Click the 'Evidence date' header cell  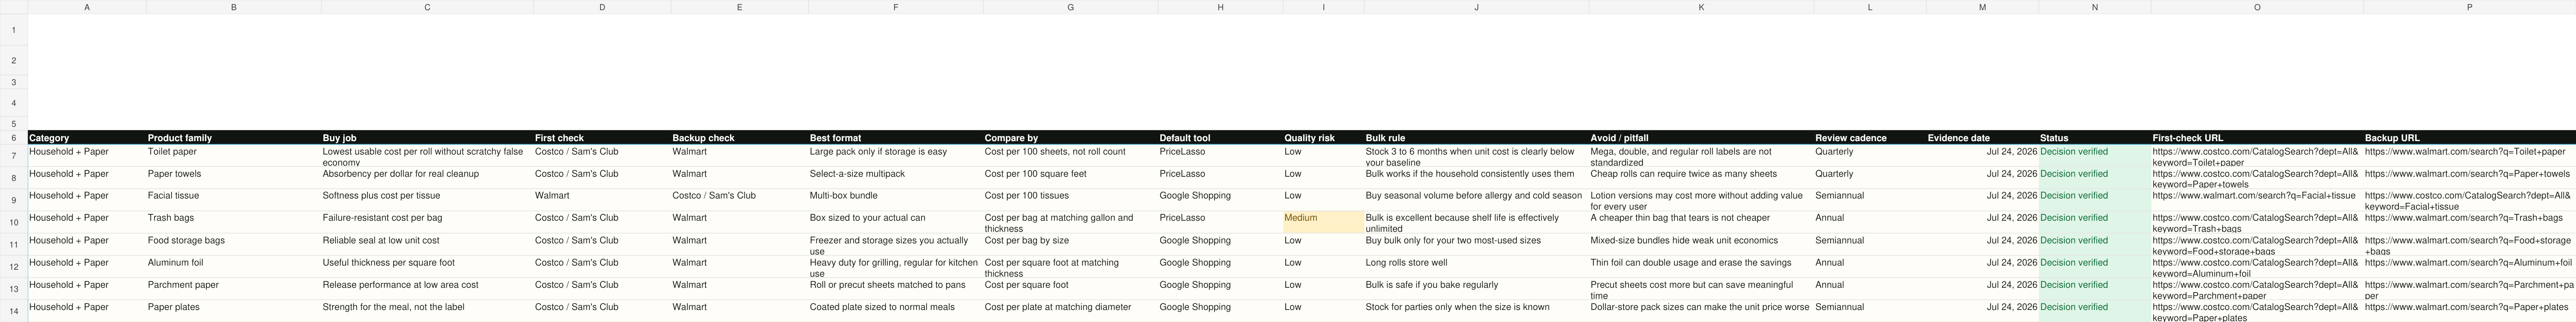pyautogui.click(x=1982, y=138)
